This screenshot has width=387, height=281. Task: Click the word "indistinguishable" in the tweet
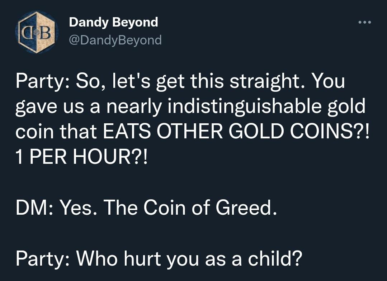click(245, 106)
